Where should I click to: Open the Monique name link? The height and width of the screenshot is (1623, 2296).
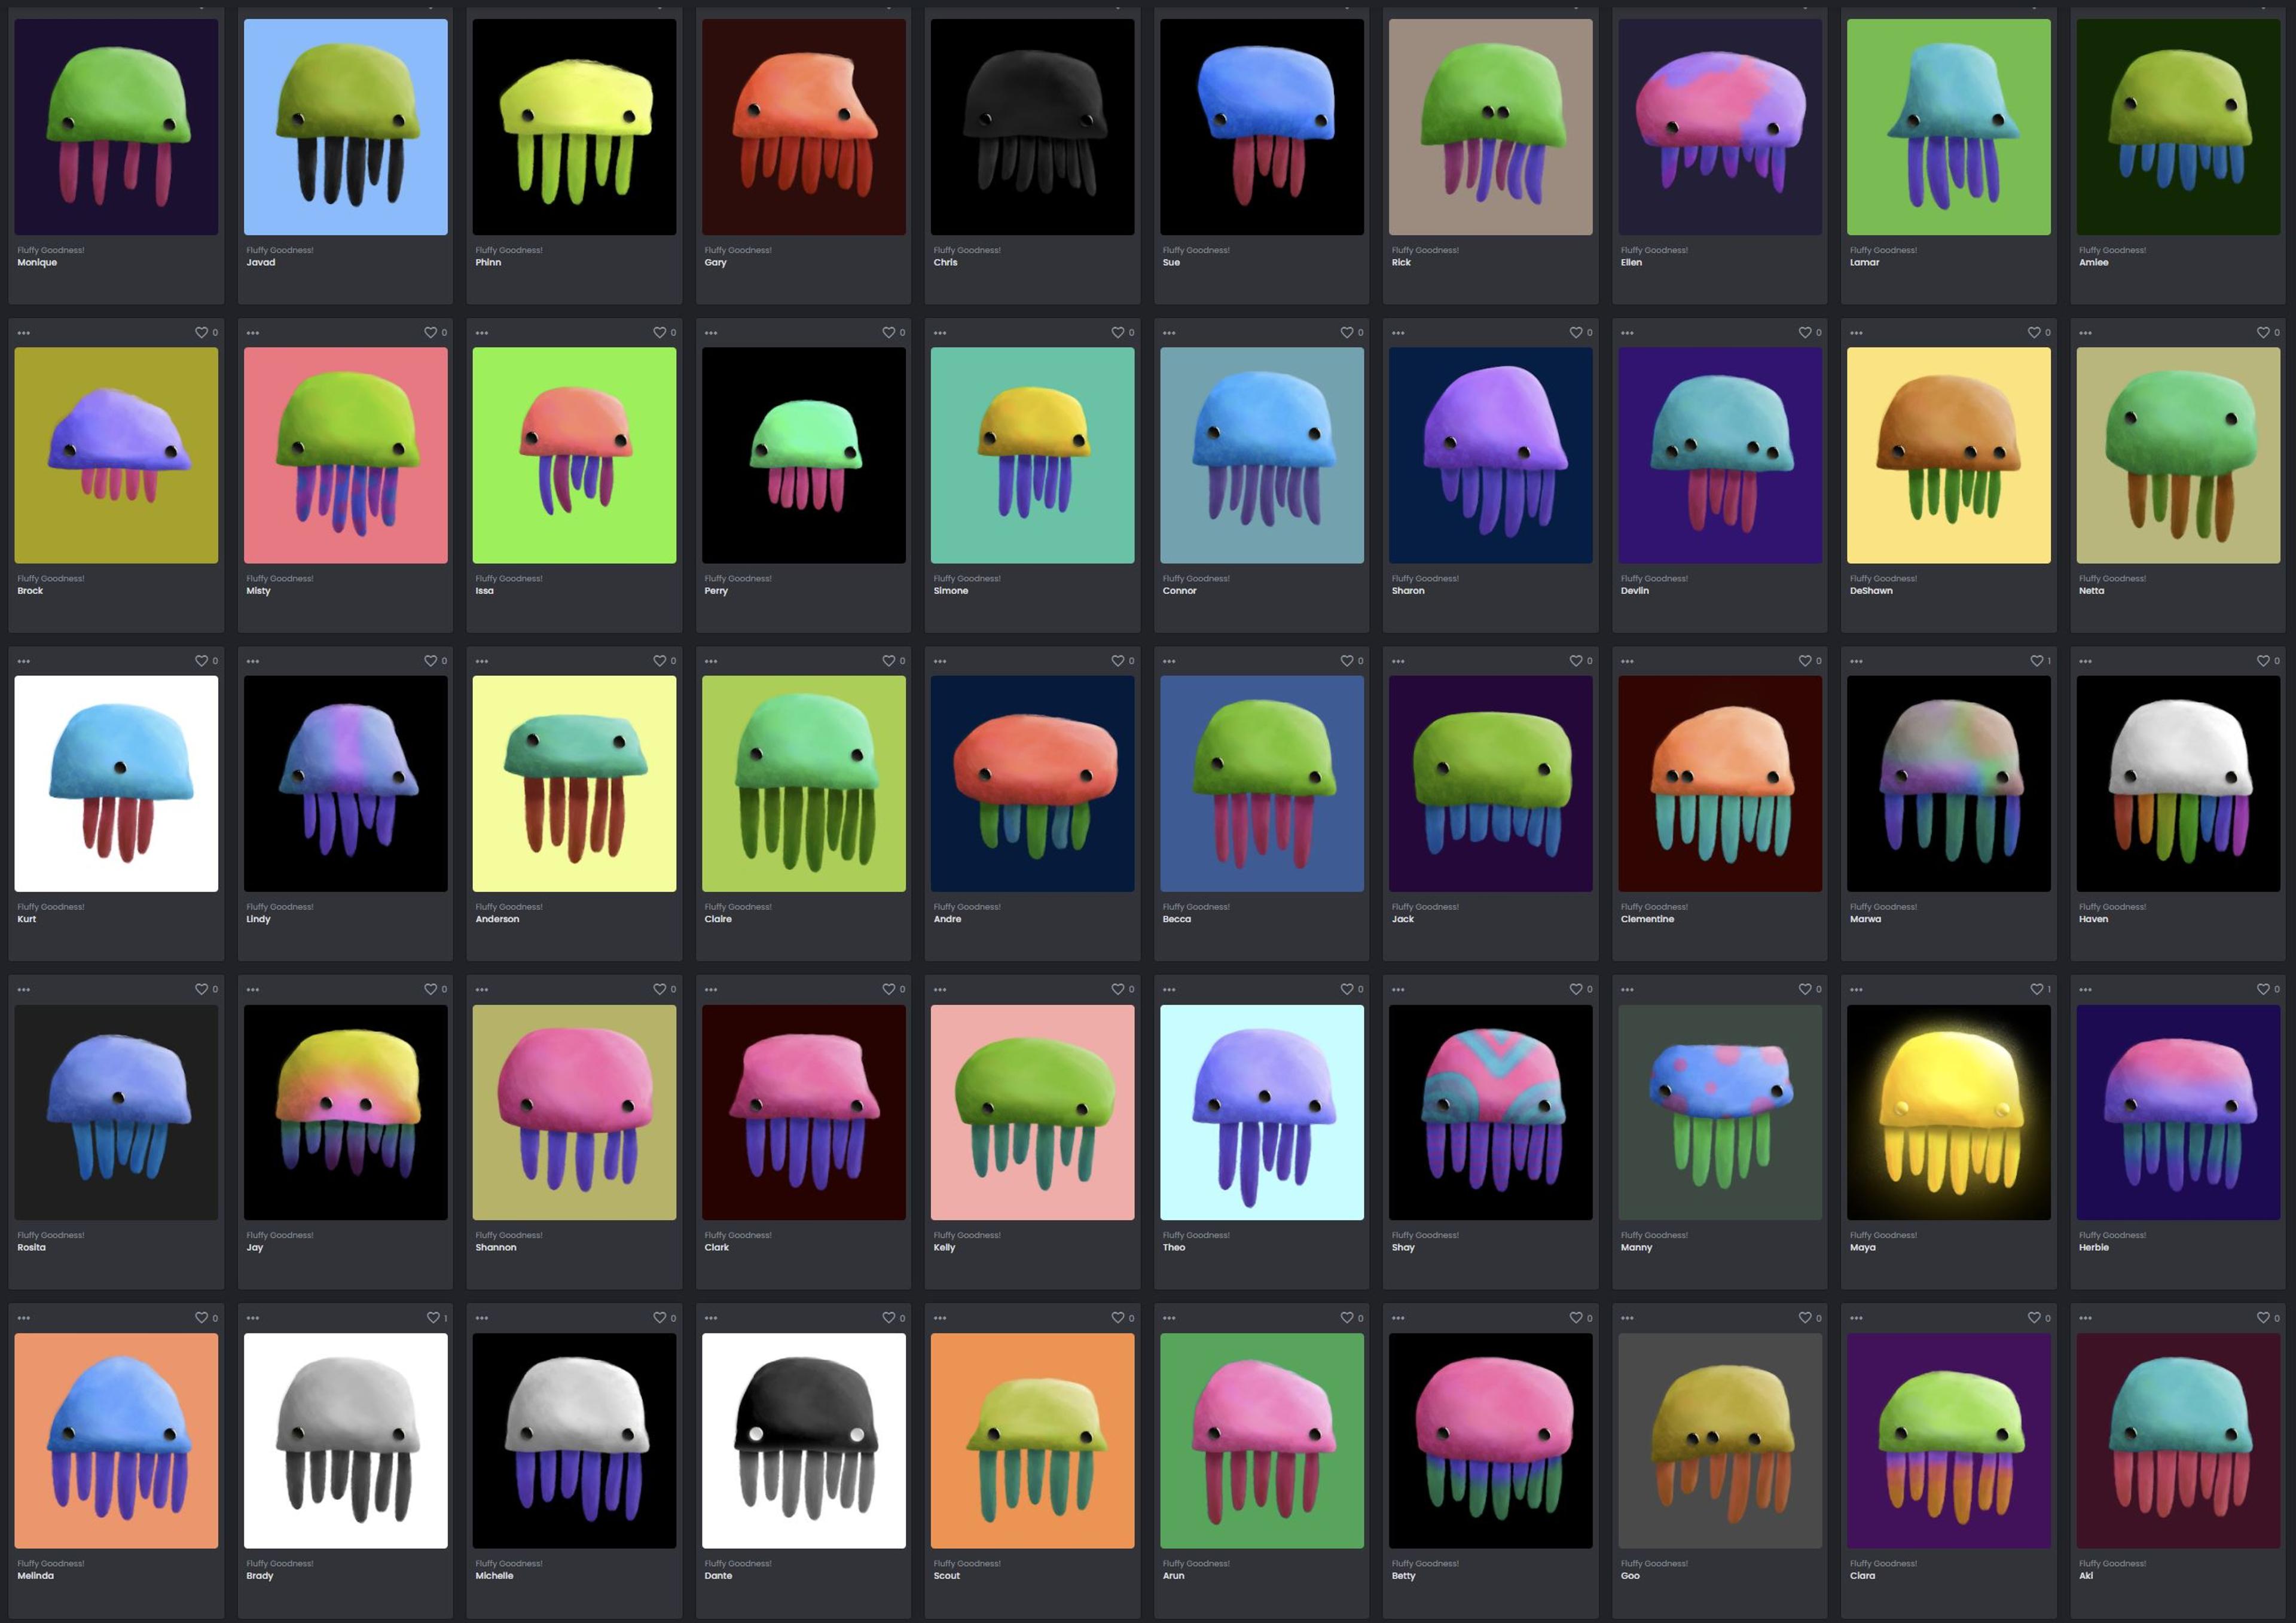pos(37,262)
